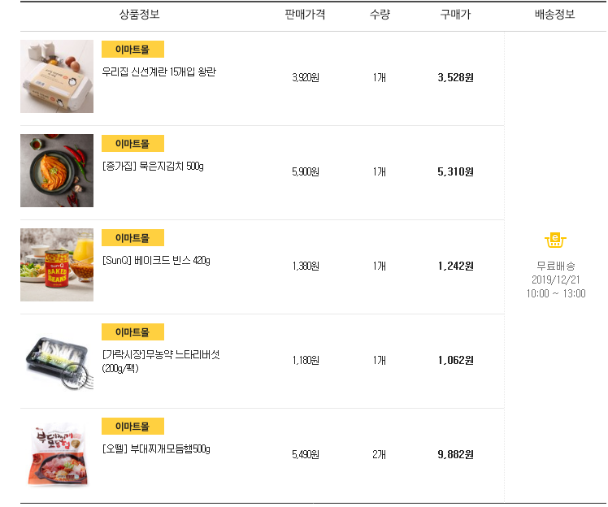Open [가락시장]무농약 느타리버섯 product link
This screenshot has height=507, width=608.
pyautogui.click(x=161, y=355)
